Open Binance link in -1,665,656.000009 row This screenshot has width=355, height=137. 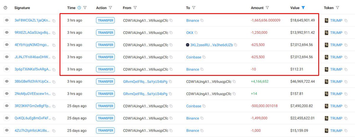(193, 20)
